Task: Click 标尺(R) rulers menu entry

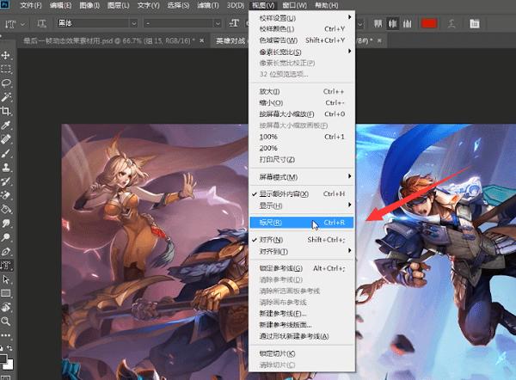Action: pos(301,223)
